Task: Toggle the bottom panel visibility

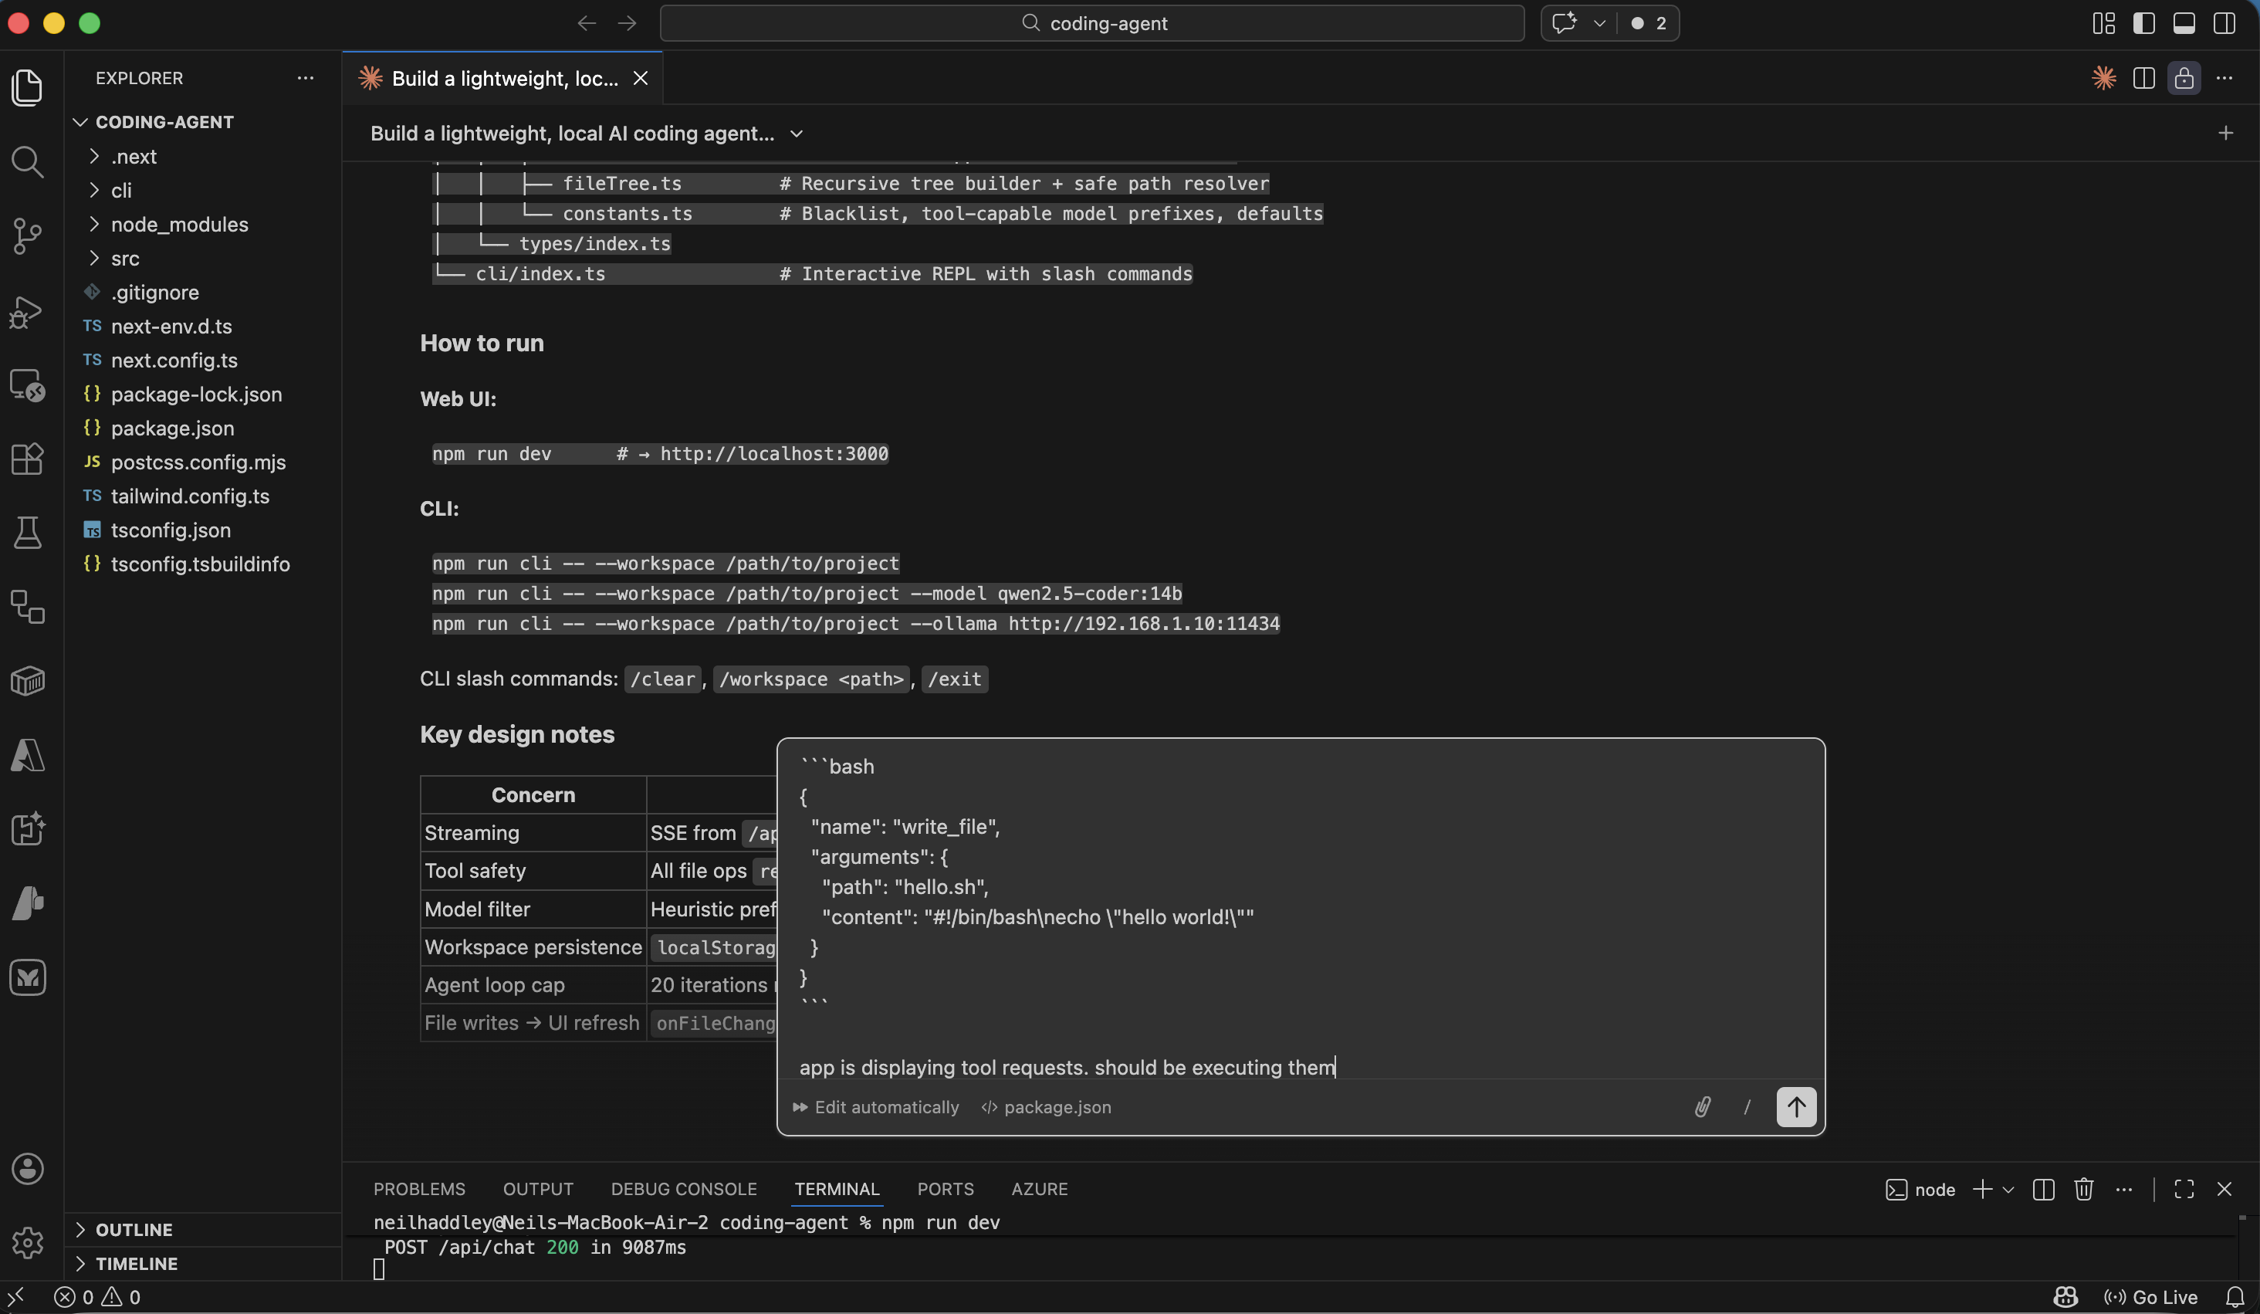Action: pyautogui.click(x=2184, y=23)
